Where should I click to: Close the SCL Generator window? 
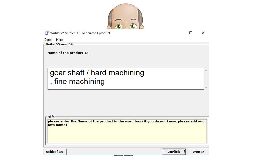coord(203,33)
